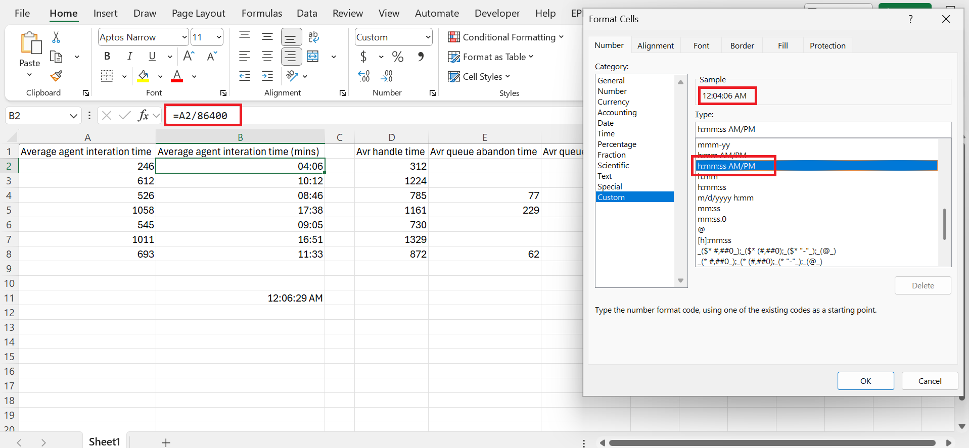This screenshot has height=448, width=969.
Task: Expand Conditional Formatting menu
Action: tap(505, 37)
